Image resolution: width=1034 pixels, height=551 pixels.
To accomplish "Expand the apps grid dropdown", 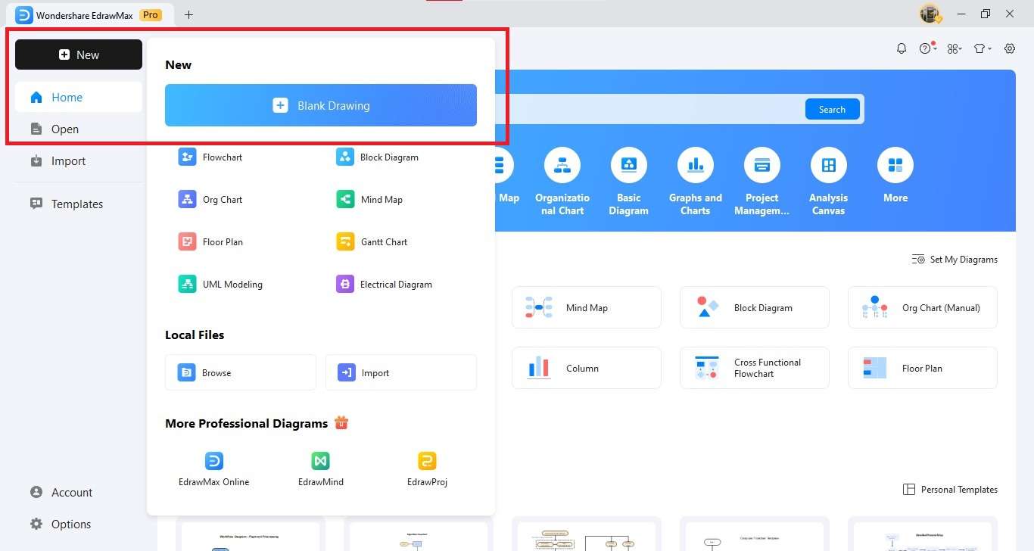I will (x=955, y=48).
